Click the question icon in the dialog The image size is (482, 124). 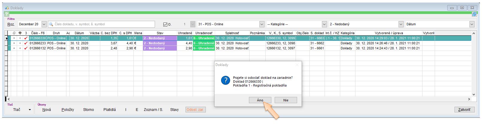225,81
